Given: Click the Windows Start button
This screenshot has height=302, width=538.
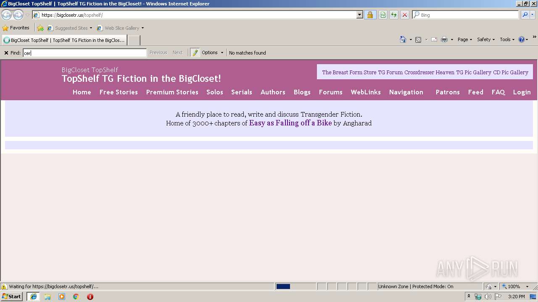Looking at the screenshot, I should pos(12,297).
